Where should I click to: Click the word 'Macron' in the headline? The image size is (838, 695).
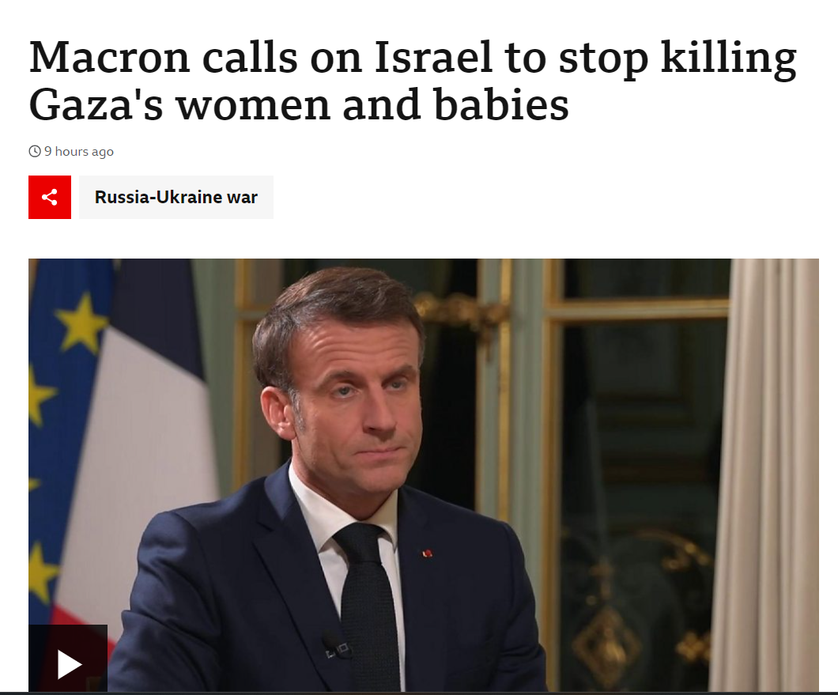pyautogui.click(x=110, y=57)
